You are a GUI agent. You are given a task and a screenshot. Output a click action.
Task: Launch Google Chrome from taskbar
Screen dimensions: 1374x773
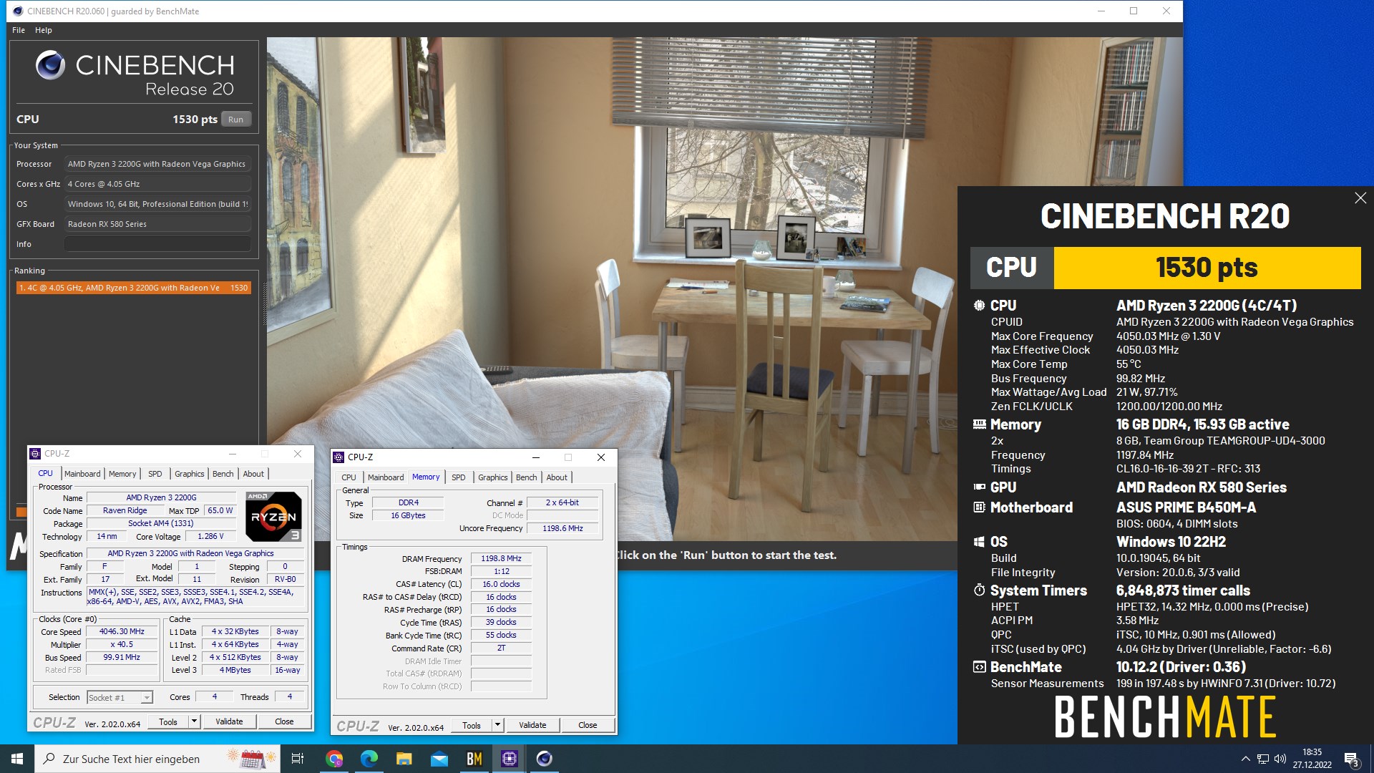click(x=334, y=759)
